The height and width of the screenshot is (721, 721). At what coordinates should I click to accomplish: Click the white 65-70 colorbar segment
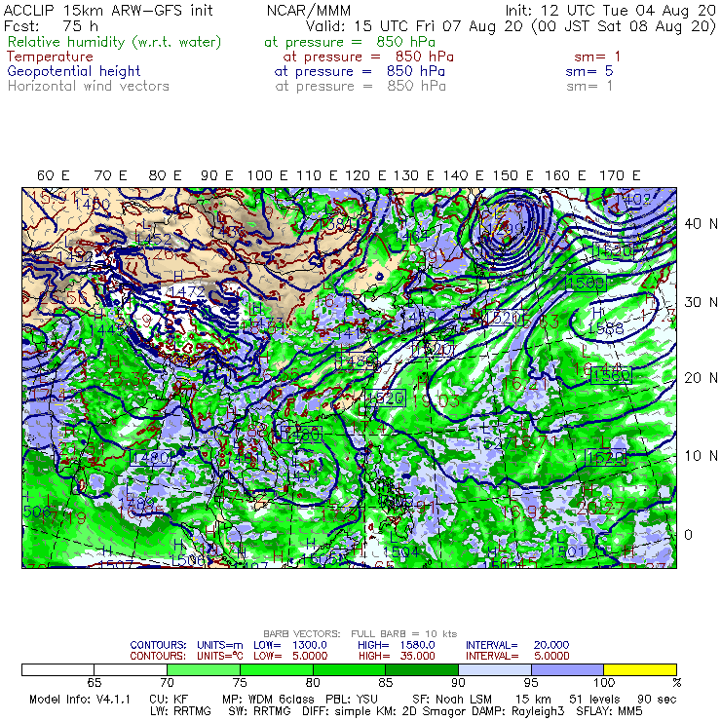point(131,669)
